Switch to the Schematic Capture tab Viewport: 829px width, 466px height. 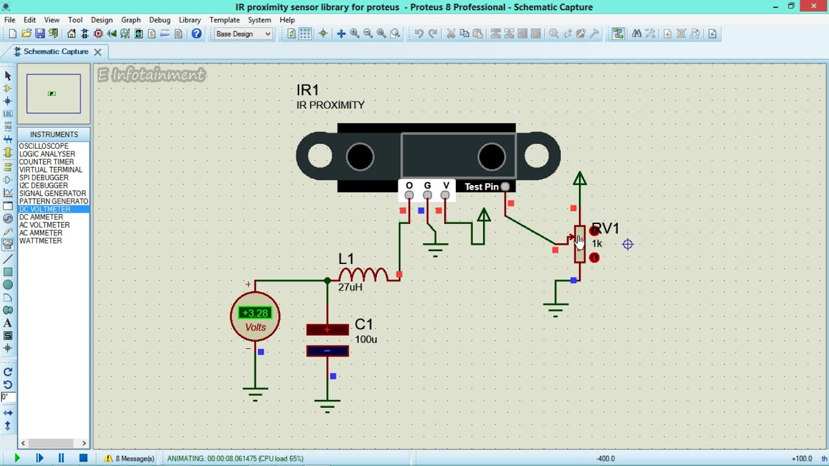(56, 52)
